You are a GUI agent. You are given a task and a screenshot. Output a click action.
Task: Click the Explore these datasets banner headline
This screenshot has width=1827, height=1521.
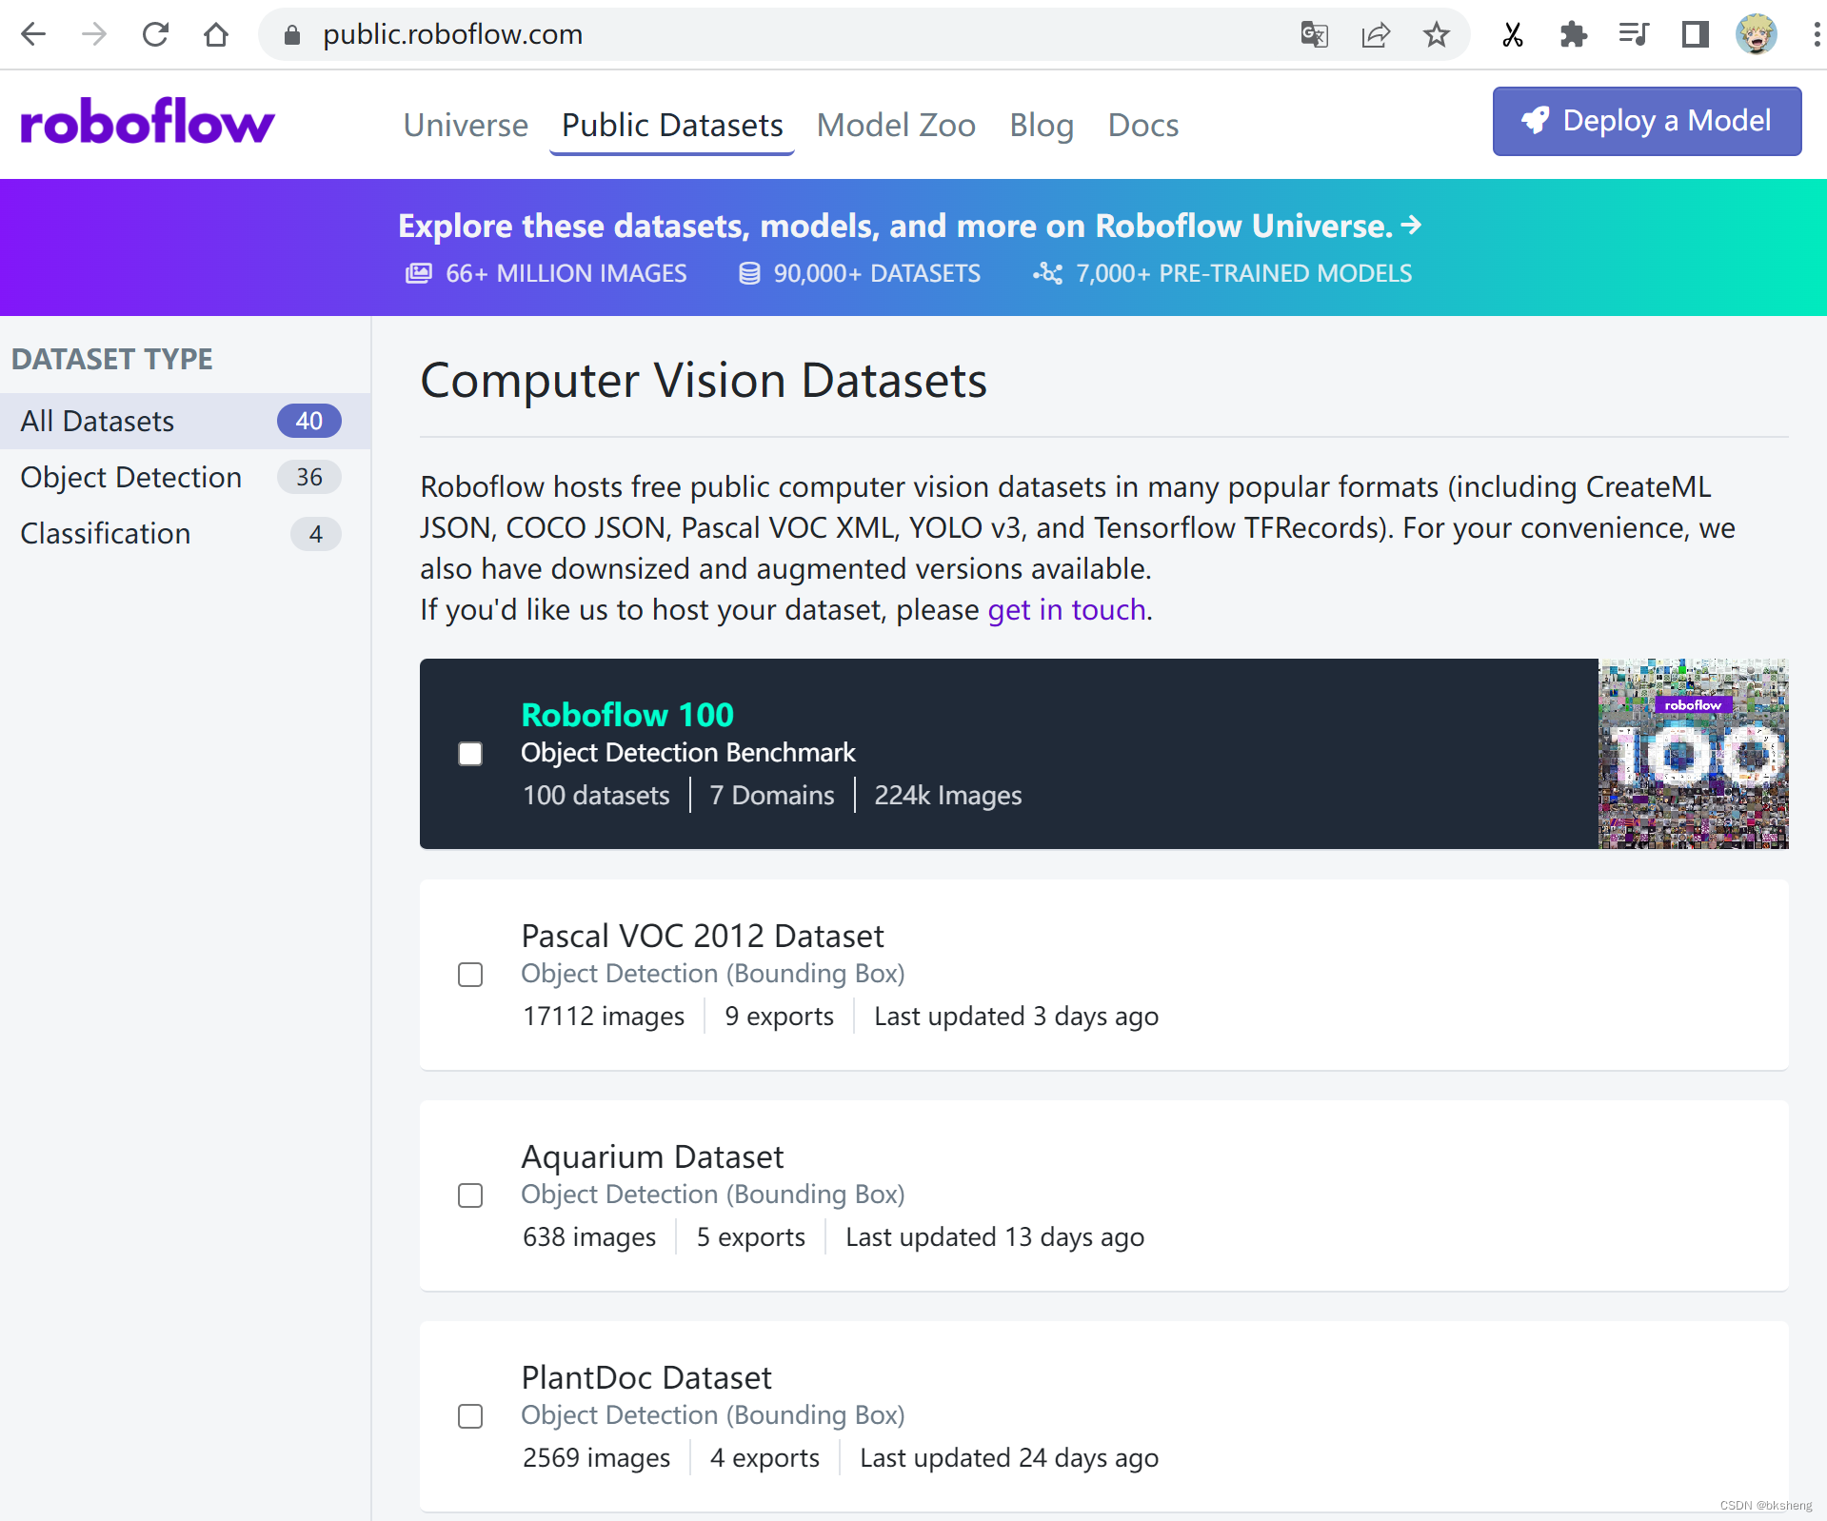click(896, 226)
